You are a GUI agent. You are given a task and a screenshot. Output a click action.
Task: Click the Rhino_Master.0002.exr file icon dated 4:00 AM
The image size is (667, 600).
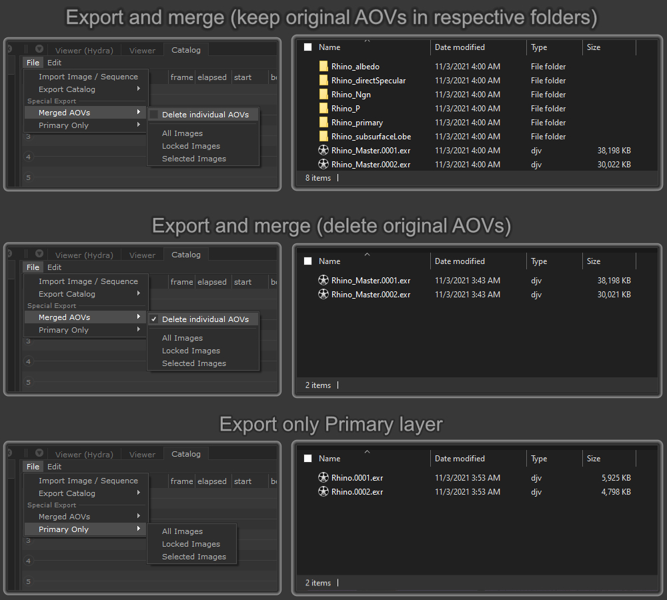pyautogui.click(x=323, y=164)
